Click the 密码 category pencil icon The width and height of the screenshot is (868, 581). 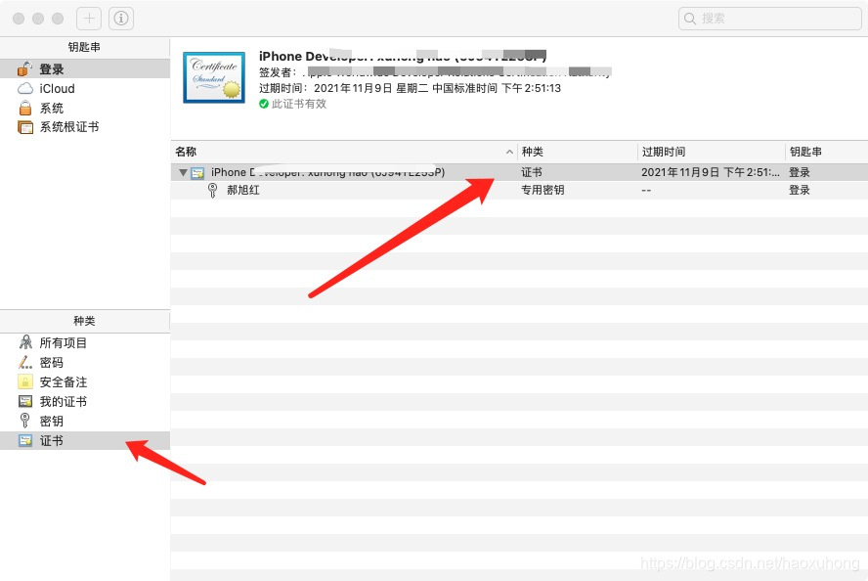pyautogui.click(x=25, y=362)
